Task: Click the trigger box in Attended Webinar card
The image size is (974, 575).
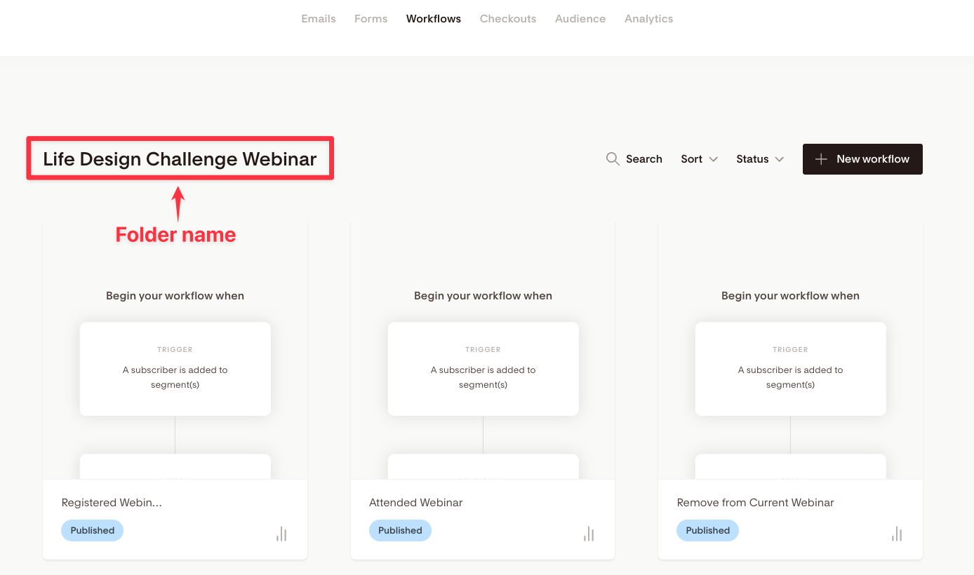Action: coord(483,369)
